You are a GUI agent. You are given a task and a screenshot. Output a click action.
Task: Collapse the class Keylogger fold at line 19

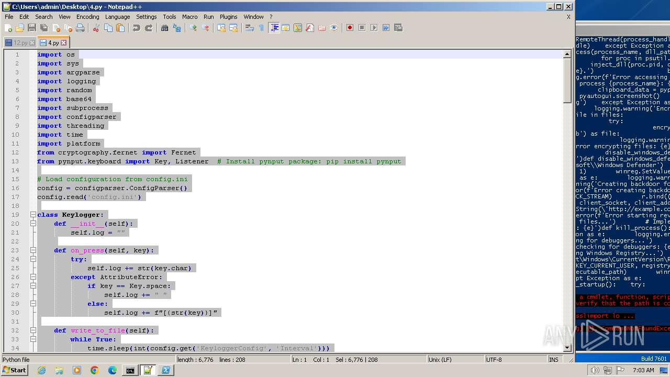coord(32,215)
